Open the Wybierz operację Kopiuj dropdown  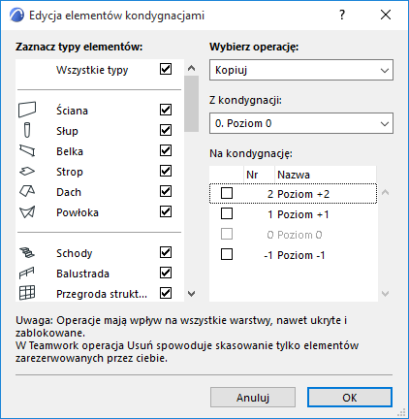click(301, 70)
